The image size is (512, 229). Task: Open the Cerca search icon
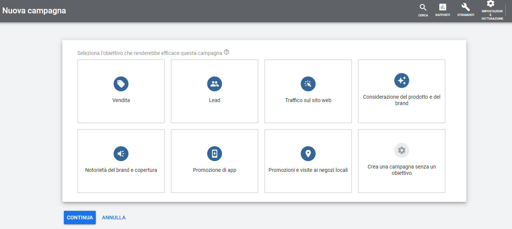(423, 7)
